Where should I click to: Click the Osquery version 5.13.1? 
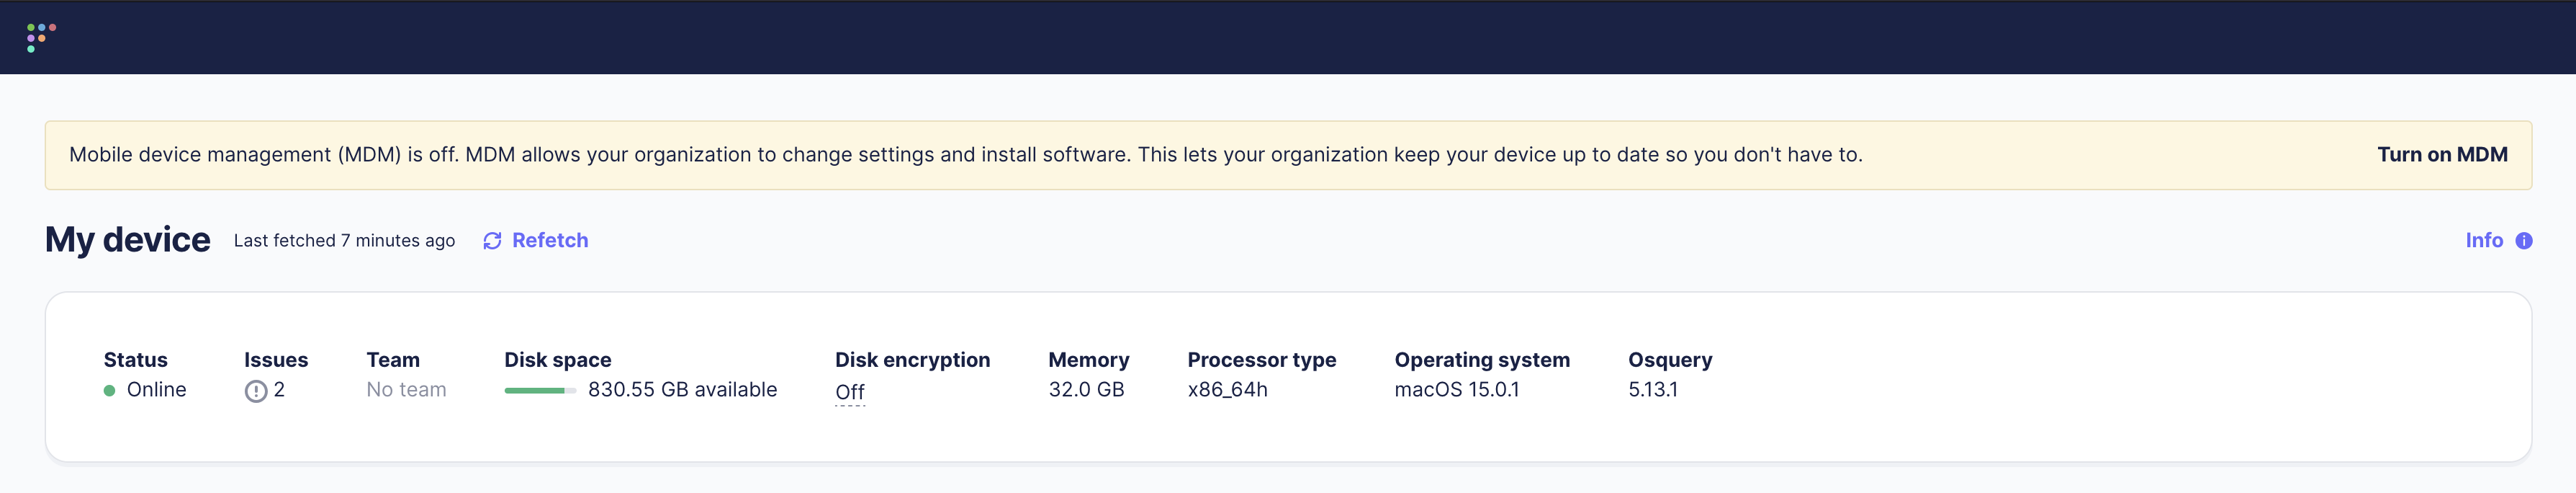coord(1650,390)
